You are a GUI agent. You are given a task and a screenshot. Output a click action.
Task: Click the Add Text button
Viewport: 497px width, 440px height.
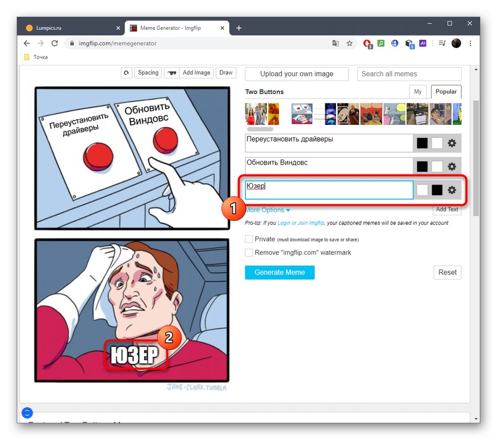[x=447, y=210]
